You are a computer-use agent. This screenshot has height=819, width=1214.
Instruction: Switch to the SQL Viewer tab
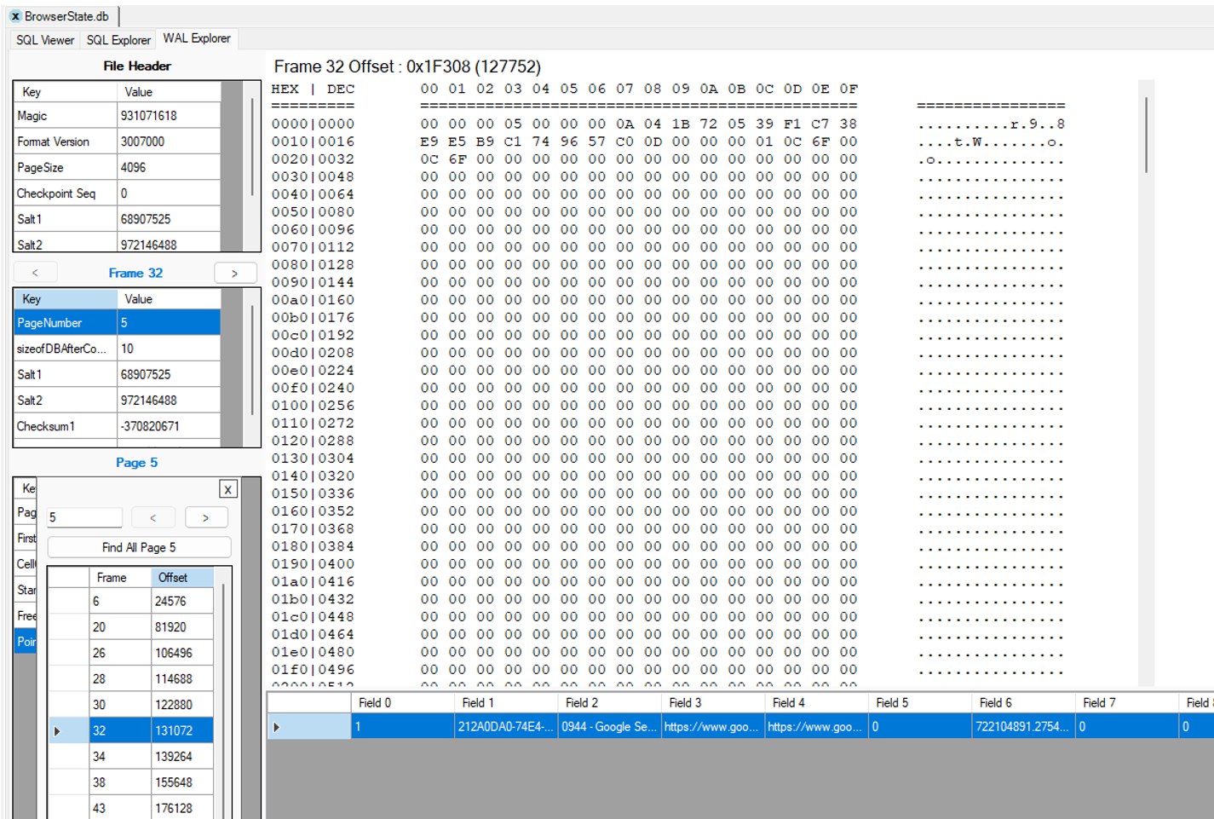point(45,40)
